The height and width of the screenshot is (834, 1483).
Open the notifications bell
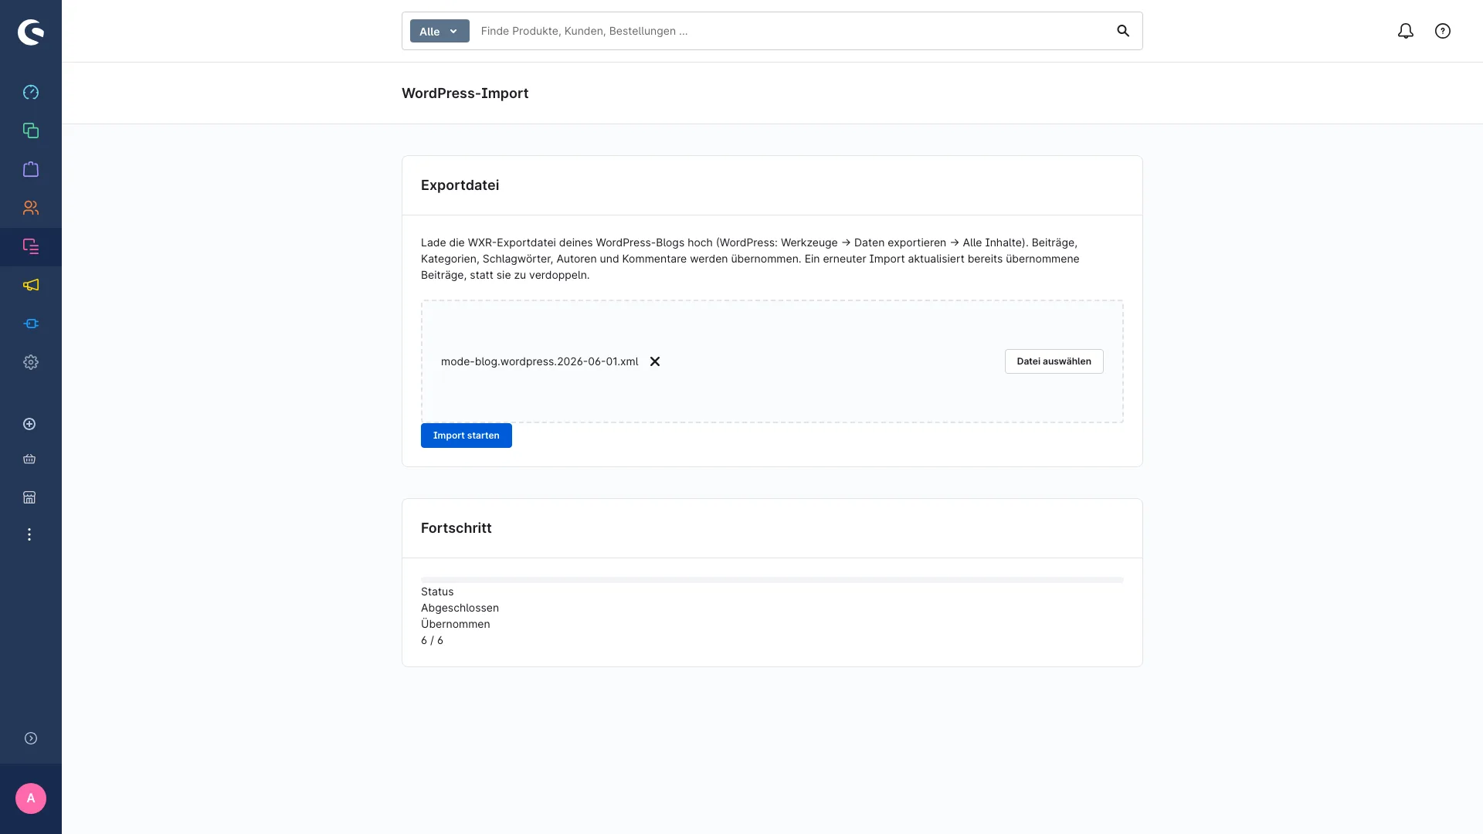[x=1406, y=31]
